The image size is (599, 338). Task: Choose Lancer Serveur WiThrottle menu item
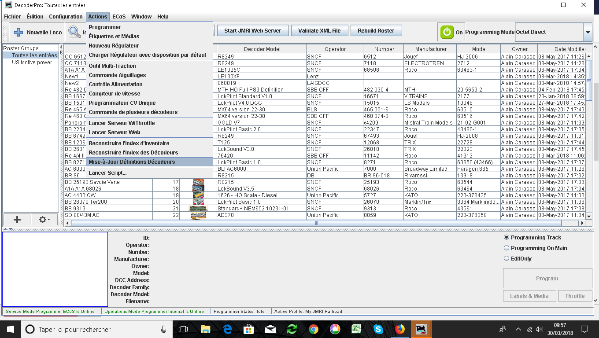150,123
